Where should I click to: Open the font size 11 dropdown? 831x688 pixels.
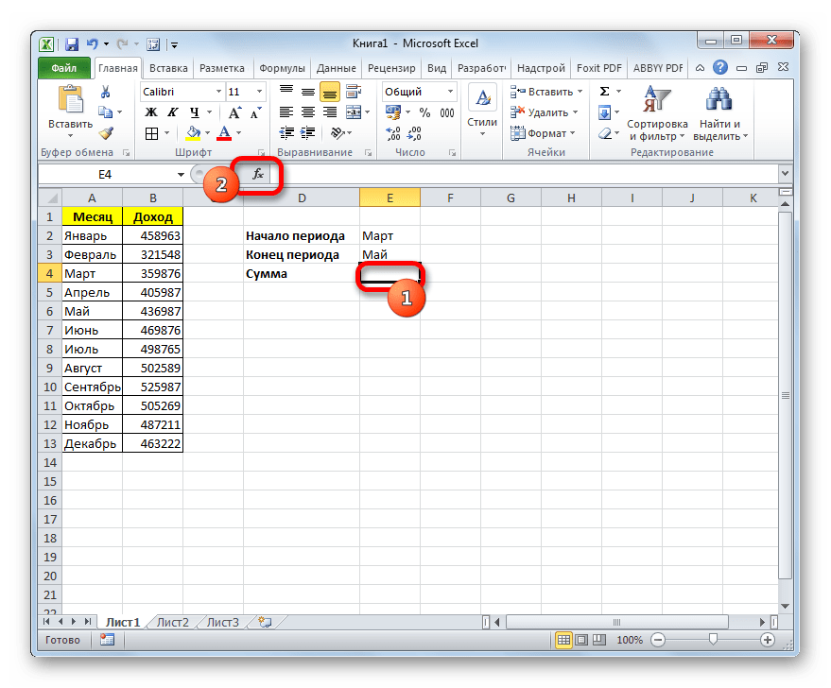click(259, 92)
